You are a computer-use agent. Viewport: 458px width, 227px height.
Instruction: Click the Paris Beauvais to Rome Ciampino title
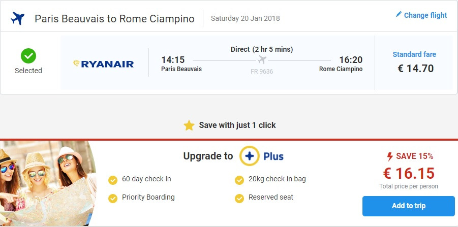[114, 19]
